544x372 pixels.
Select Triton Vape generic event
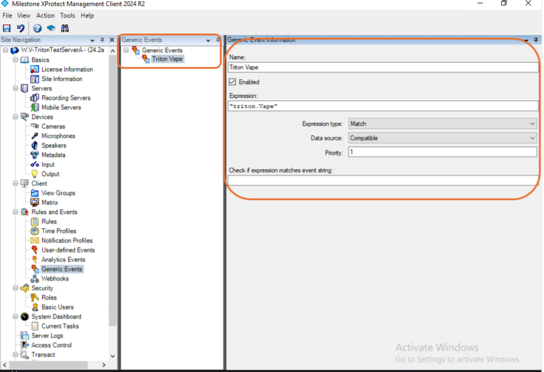[x=167, y=59]
